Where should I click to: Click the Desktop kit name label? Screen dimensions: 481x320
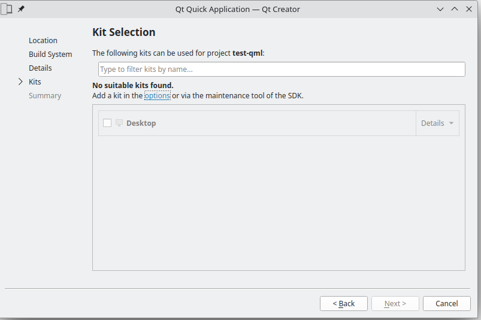pyautogui.click(x=141, y=123)
